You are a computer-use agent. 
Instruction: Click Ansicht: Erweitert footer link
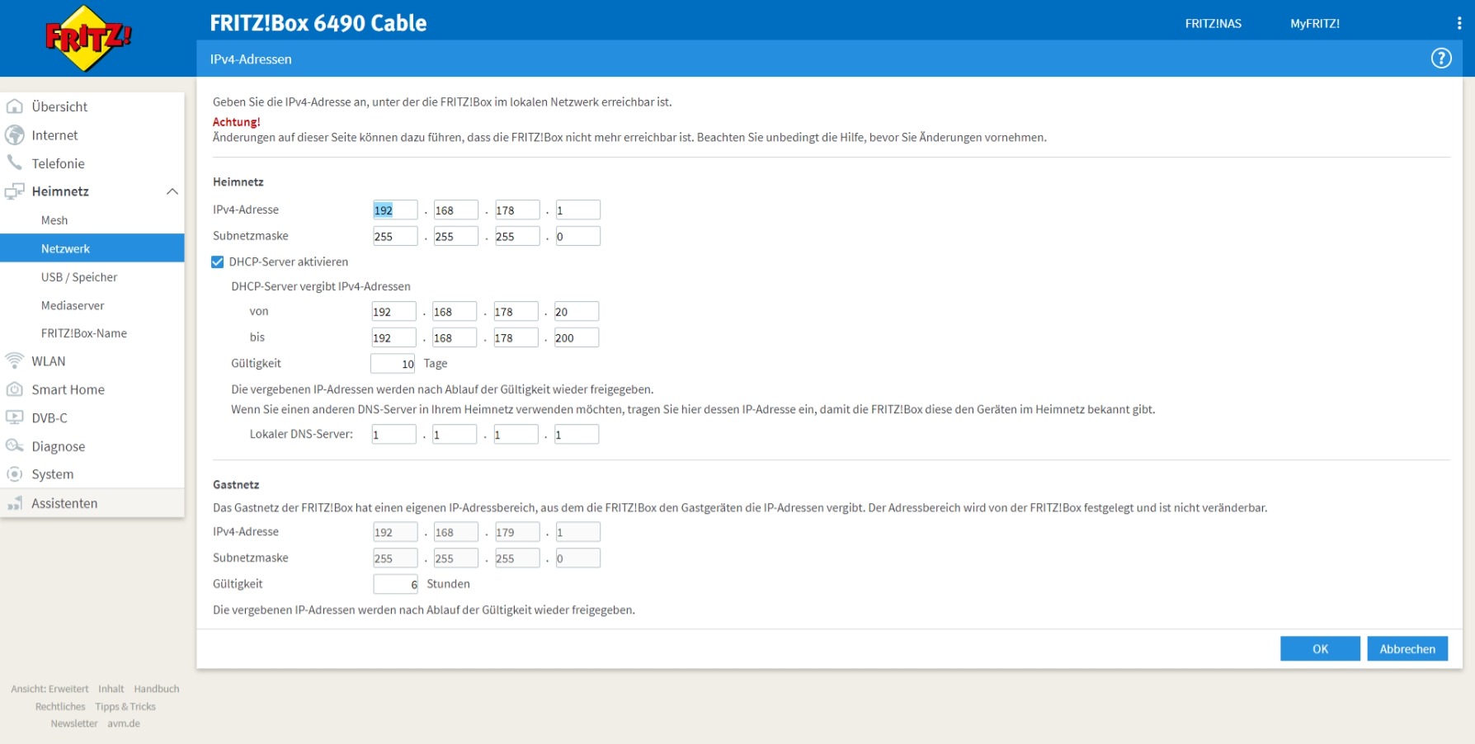coord(49,689)
